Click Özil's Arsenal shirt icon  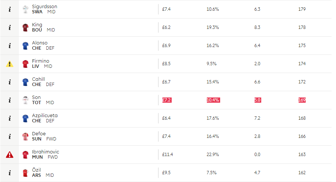point(26,173)
